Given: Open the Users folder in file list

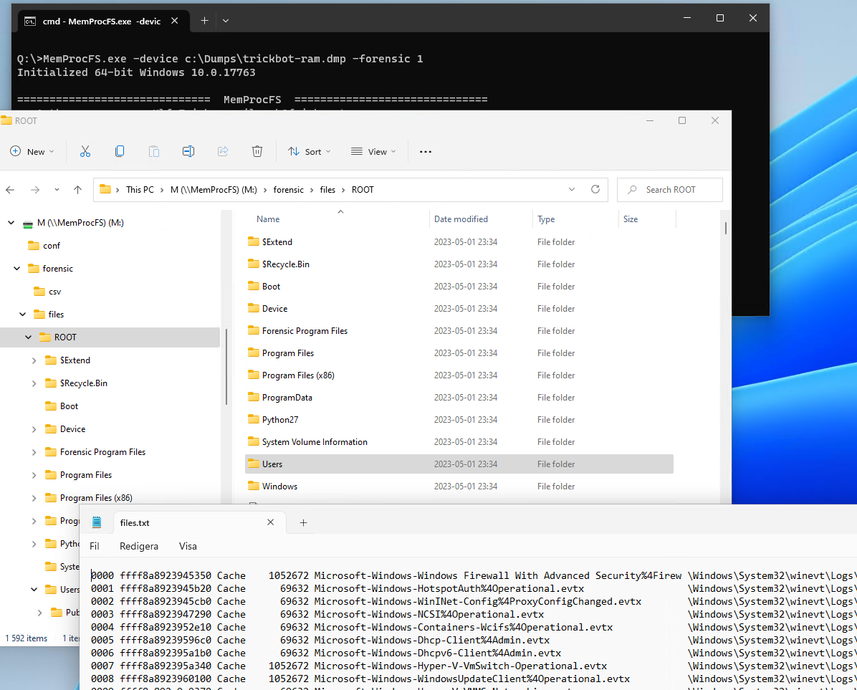Looking at the screenshot, I should point(459,464).
